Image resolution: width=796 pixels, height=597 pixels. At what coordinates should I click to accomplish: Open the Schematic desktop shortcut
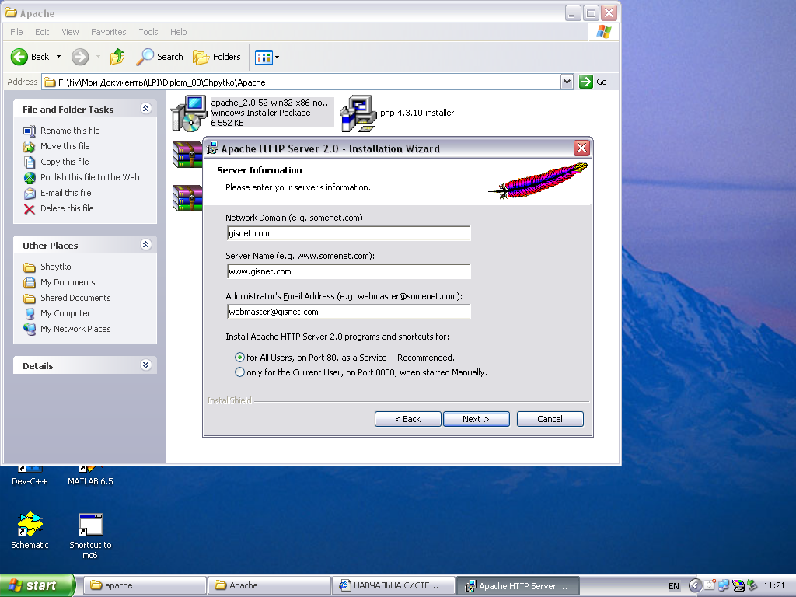pyautogui.click(x=30, y=531)
